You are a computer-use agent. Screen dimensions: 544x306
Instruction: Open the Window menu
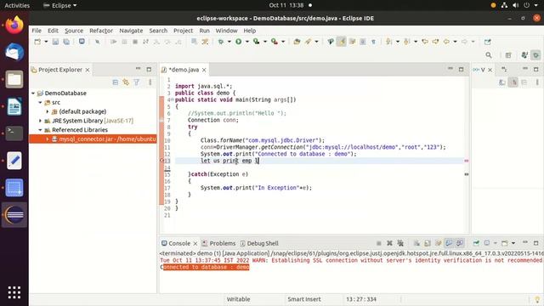tap(227, 31)
